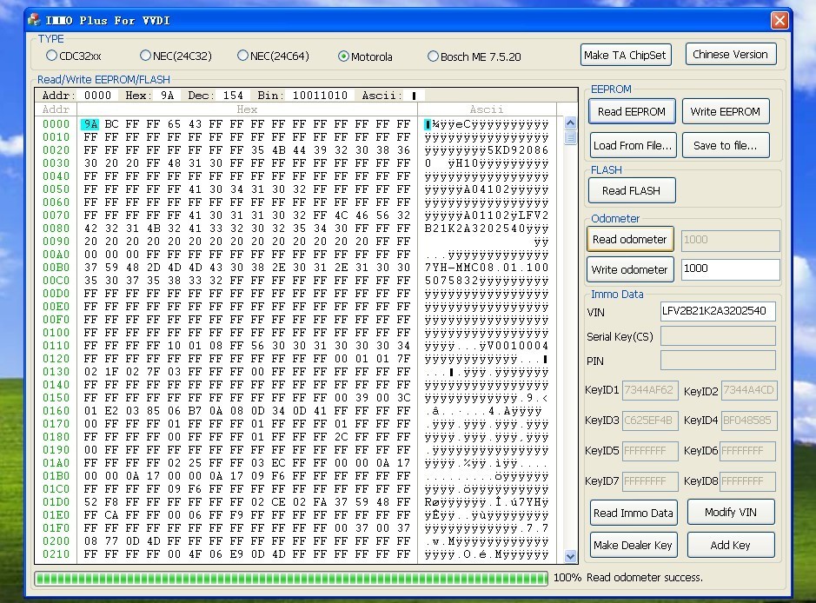Click the KeyID1 field
Screen dimensions: 816x603
click(x=650, y=390)
